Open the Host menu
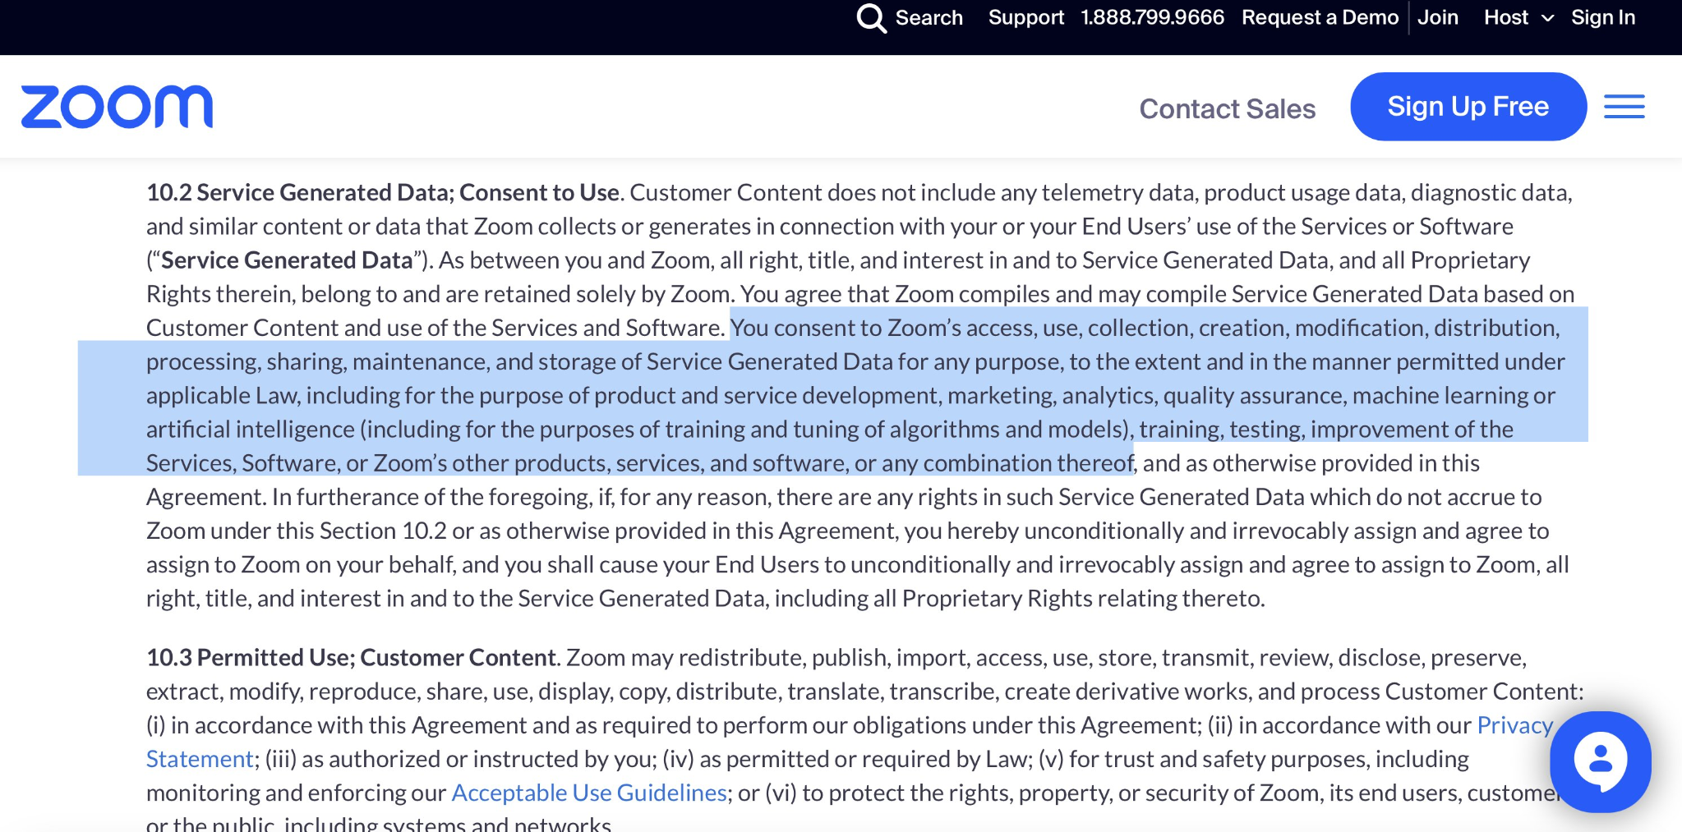The height and width of the screenshot is (832, 1682). pyautogui.click(x=1506, y=17)
